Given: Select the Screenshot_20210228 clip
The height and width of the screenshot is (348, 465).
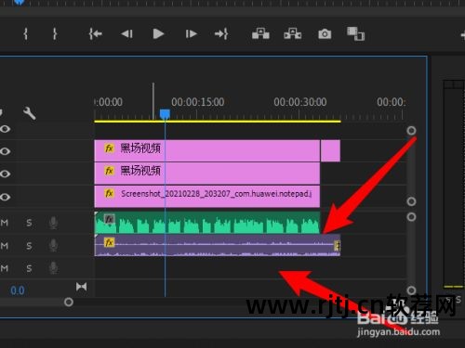Looking at the screenshot, I should click(x=206, y=197).
